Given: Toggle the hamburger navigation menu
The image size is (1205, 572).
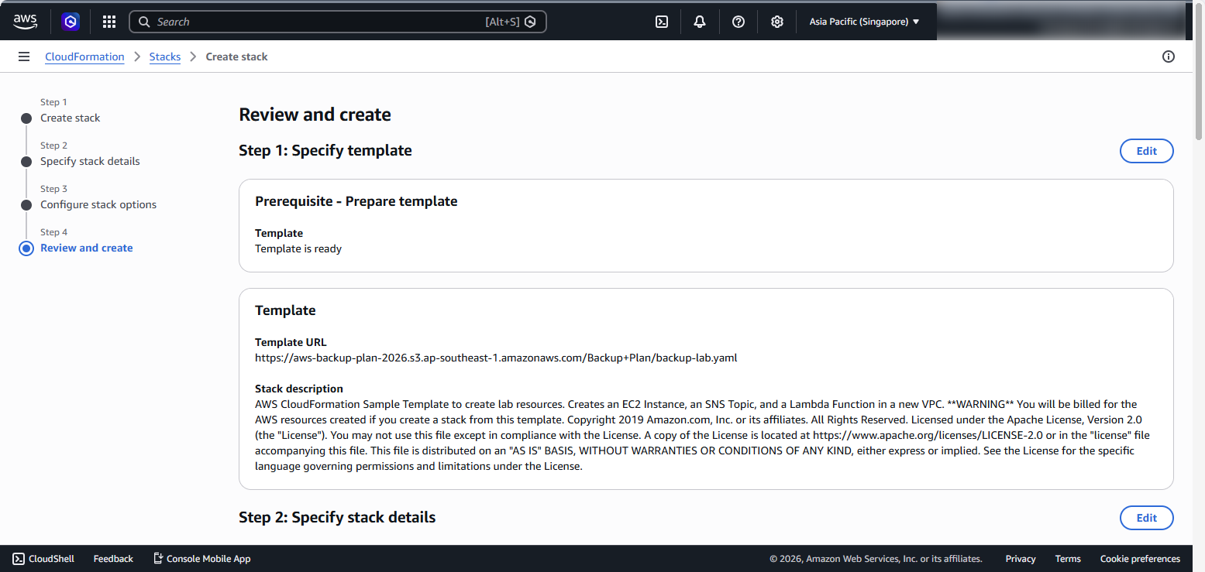Looking at the screenshot, I should (x=24, y=57).
